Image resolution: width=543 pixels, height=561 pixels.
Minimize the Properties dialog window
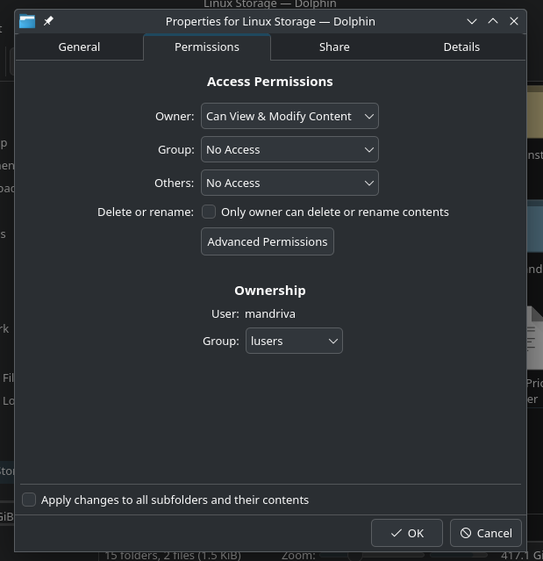[472, 21]
